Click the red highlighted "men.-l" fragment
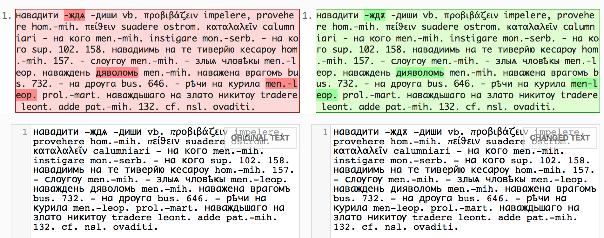This screenshot has height=238, width=604. click(281, 84)
